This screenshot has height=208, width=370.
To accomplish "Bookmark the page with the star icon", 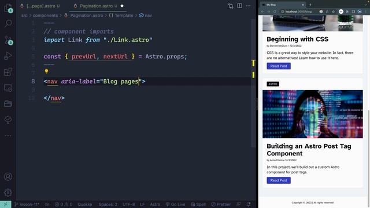I will 333,12.
